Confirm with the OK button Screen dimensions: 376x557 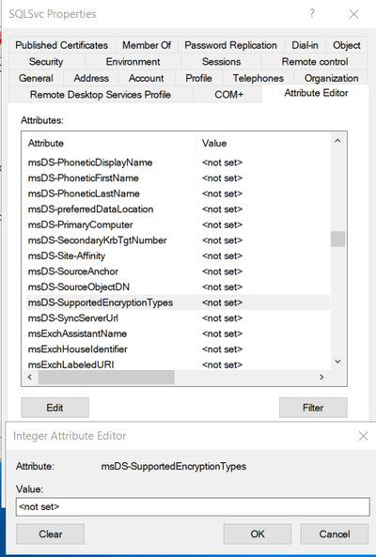(x=258, y=534)
